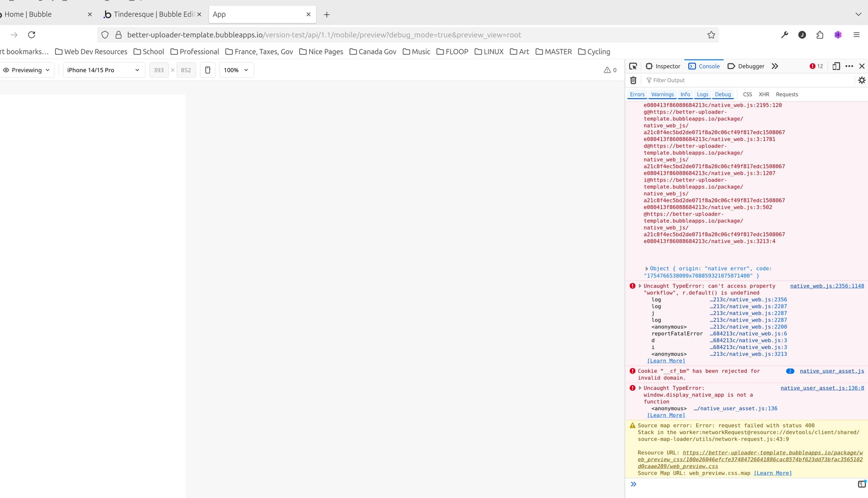
Task: Open iPhone 14/15 Pro device dropdown
Action: [x=103, y=70]
